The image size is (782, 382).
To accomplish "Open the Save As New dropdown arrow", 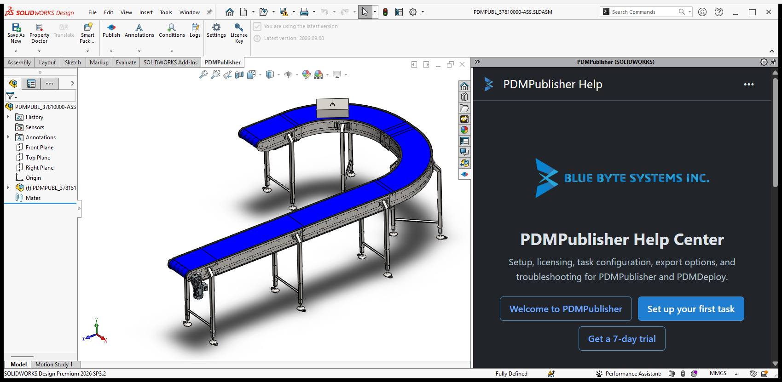I will [x=16, y=51].
